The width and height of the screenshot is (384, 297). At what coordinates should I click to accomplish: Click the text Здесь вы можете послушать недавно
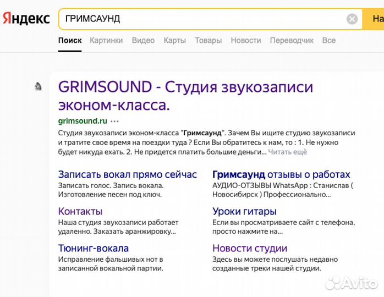pos(275,259)
